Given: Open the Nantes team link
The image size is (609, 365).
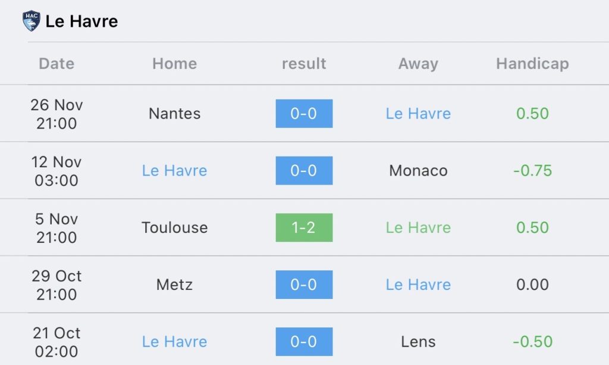Looking at the screenshot, I should tap(174, 113).
